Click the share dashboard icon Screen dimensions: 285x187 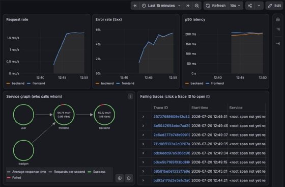(x=250, y=6)
